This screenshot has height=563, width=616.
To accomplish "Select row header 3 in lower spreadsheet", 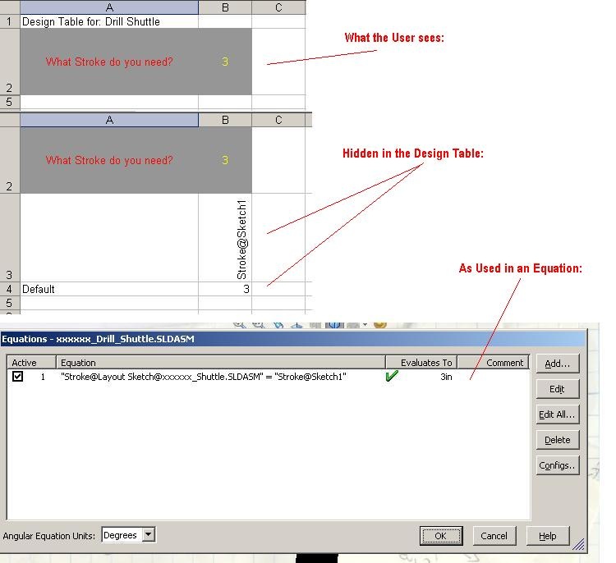I will coord(10,238).
